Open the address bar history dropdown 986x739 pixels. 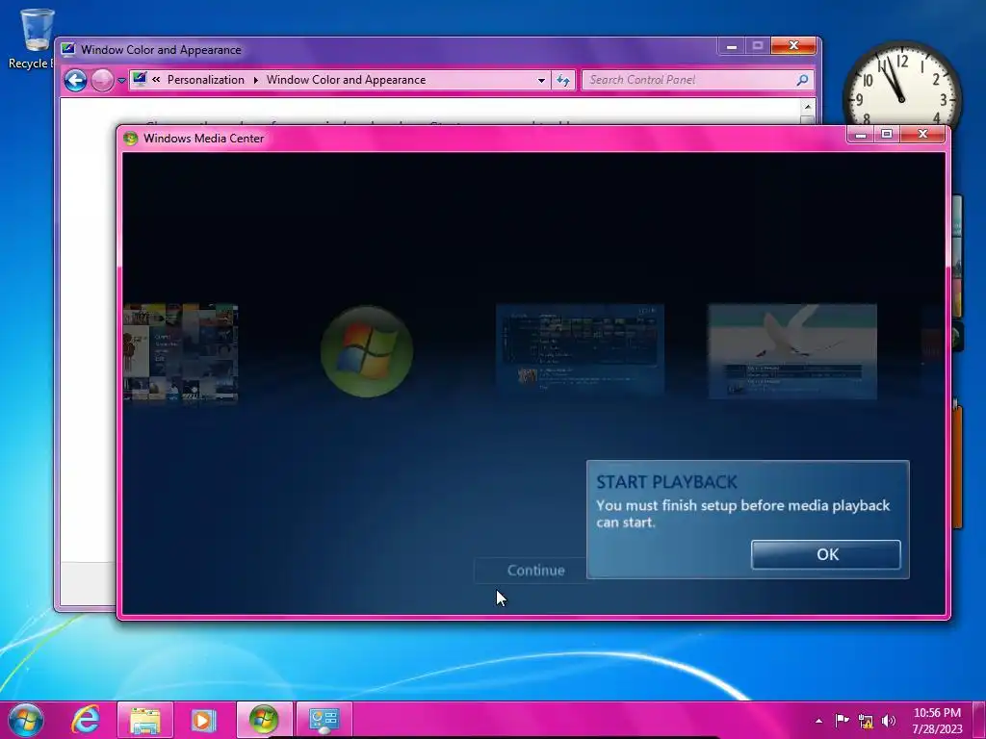541,81
